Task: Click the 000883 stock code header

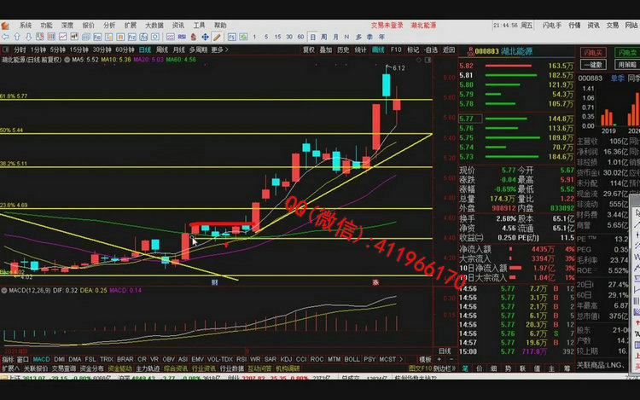Action: [486, 51]
